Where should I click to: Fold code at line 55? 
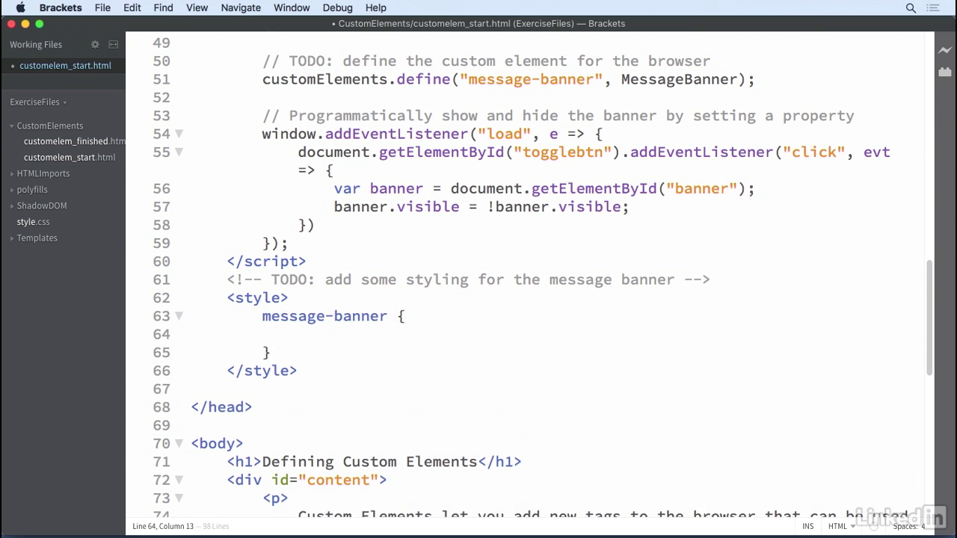179,152
